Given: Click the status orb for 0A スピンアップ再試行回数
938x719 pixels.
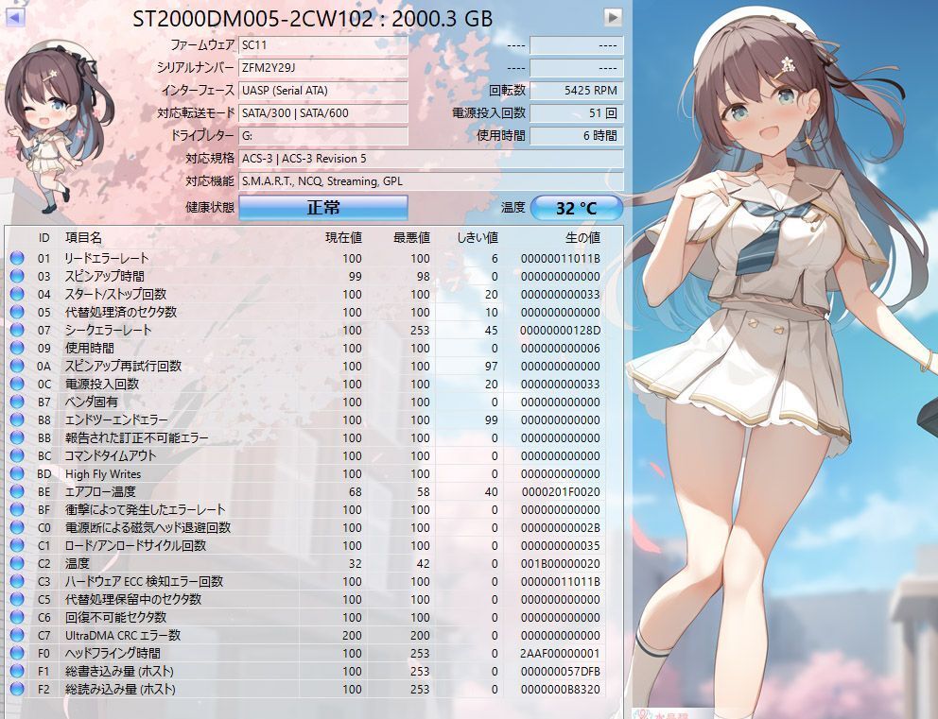Looking at the screenshot, I should click(x=17, y=366).
